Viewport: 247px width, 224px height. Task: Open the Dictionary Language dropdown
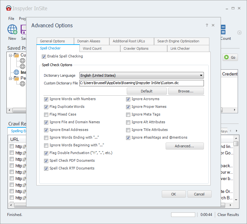tap(142, 75)
